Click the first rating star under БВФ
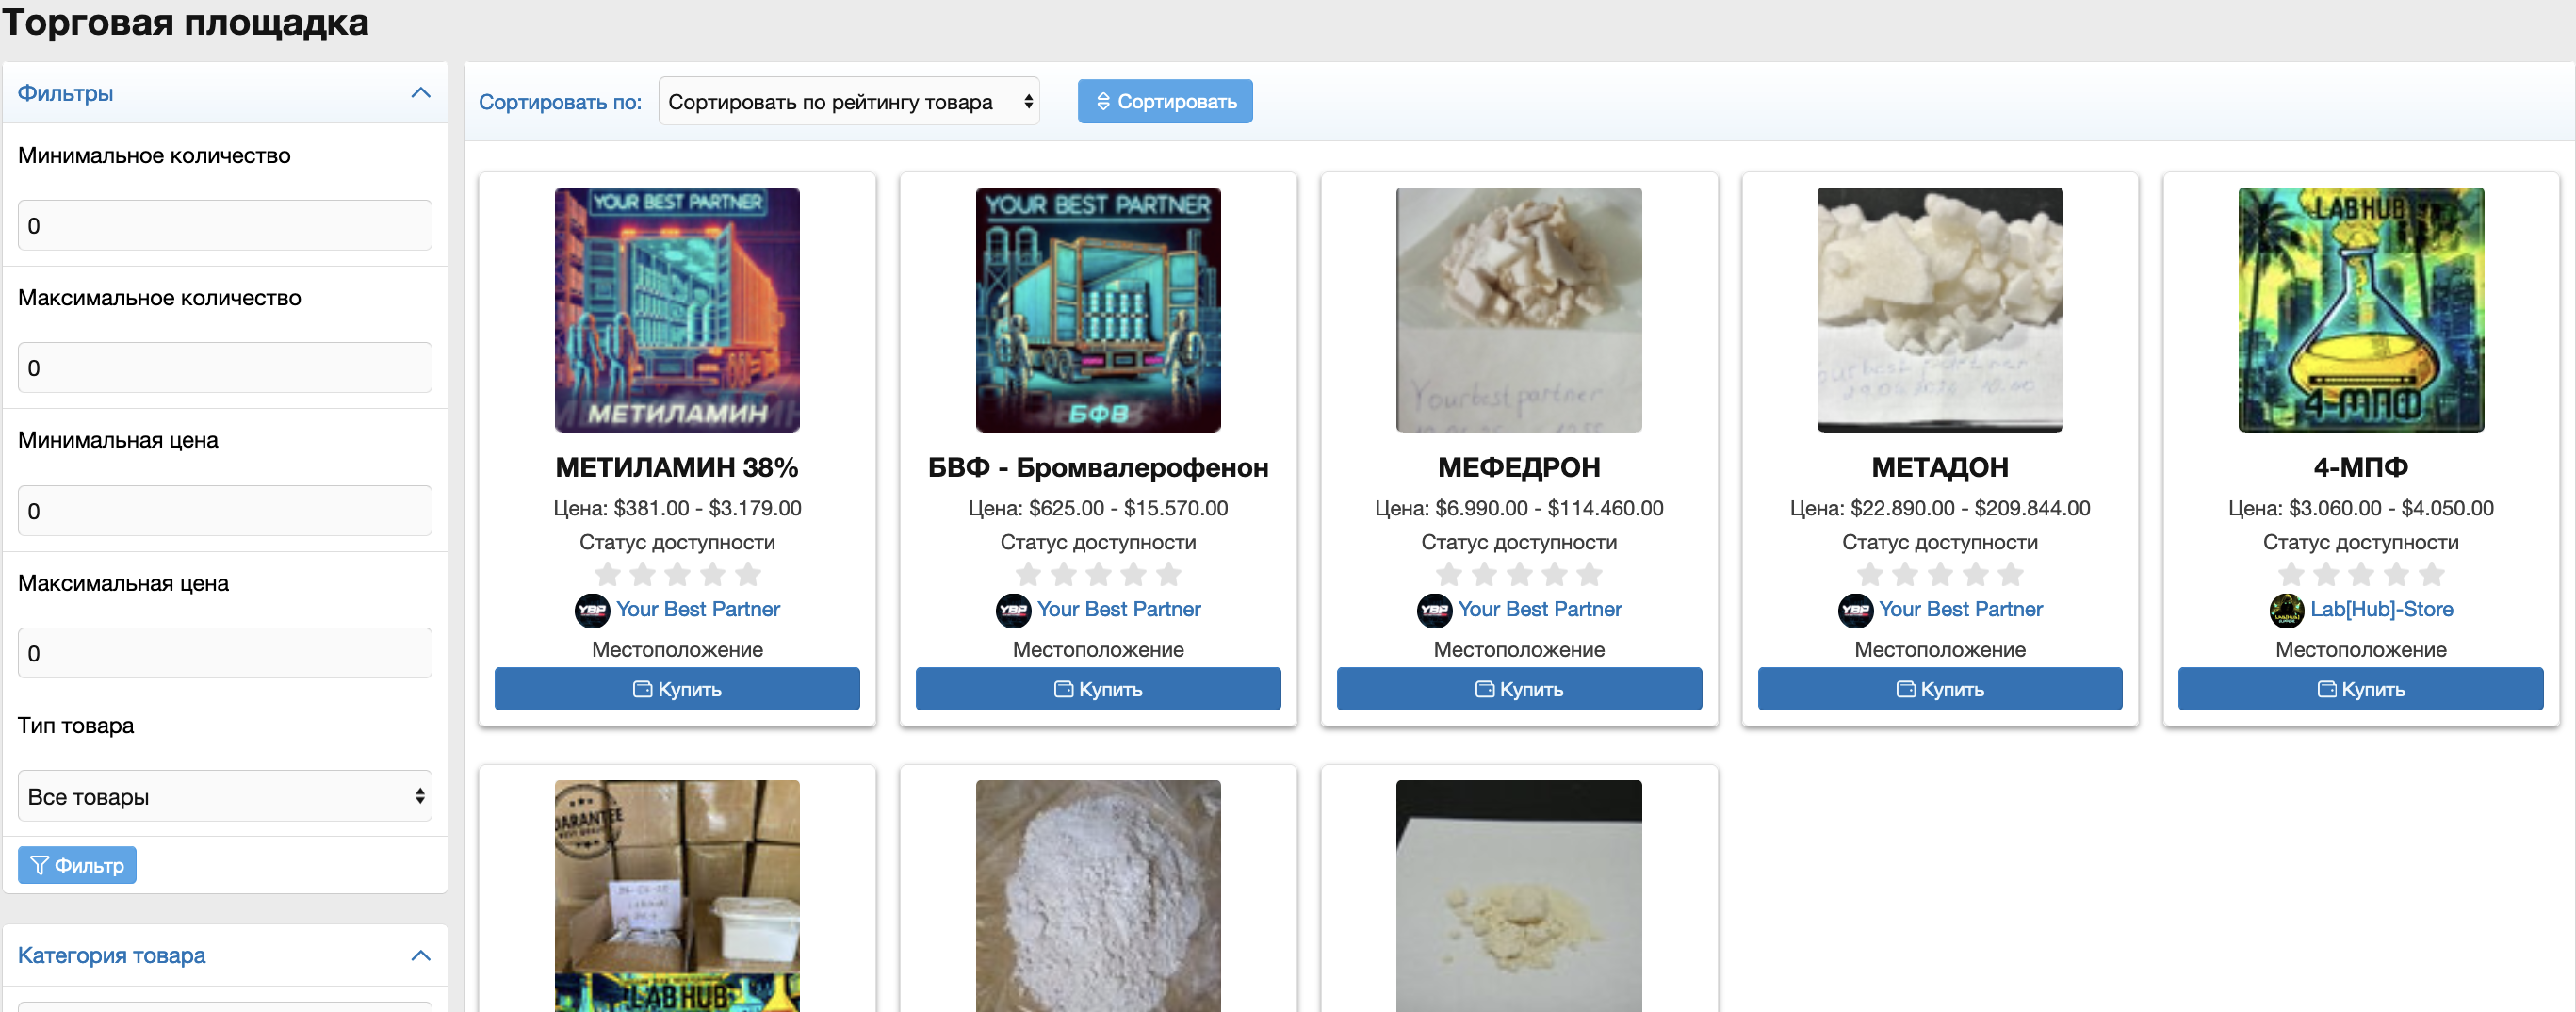2576x1012 pixels. 1028,575
